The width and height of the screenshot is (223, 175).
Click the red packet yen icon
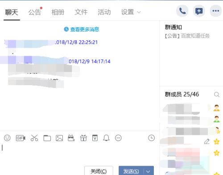pyautogui.click(x=95, y=138)
